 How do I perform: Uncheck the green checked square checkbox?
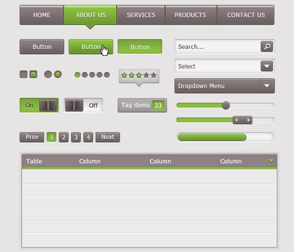point(33,74)
